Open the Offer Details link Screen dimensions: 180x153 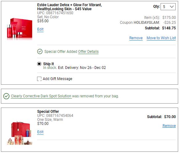pyautogui.click(x=88, y=52)
